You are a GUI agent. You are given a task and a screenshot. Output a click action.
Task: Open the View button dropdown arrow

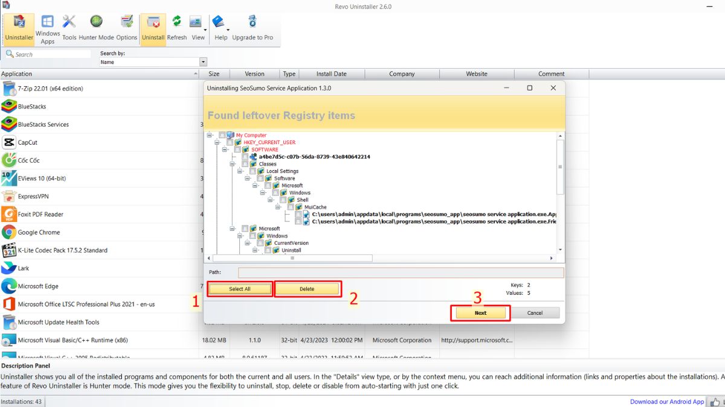pyautogui.click(x=205, y=30)
